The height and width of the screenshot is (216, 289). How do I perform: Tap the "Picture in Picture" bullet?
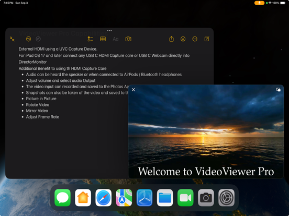41,99
